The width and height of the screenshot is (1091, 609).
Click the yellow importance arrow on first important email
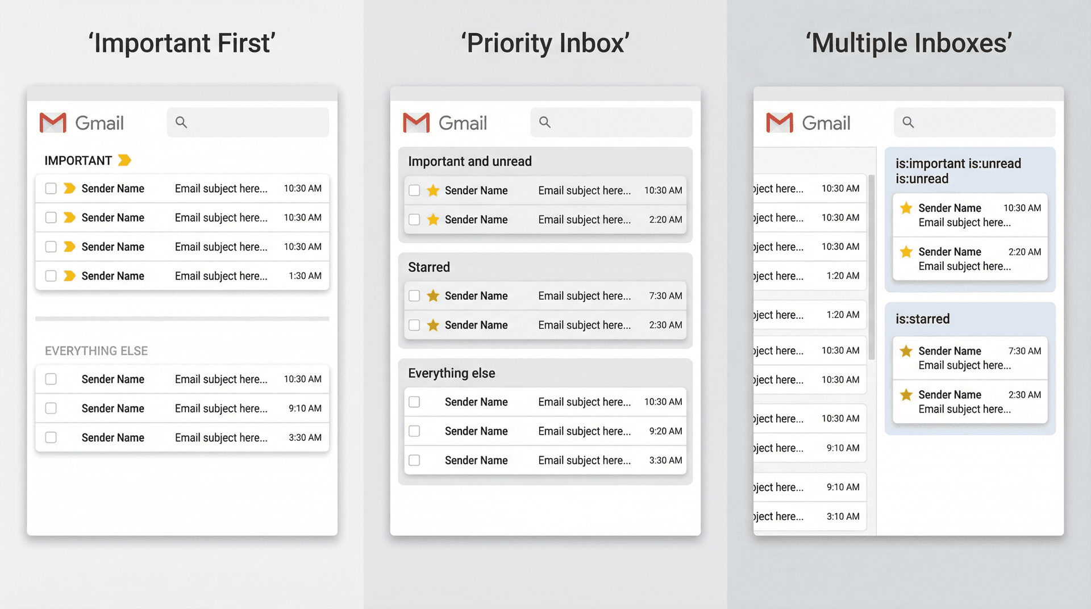(x=68, y=188)
